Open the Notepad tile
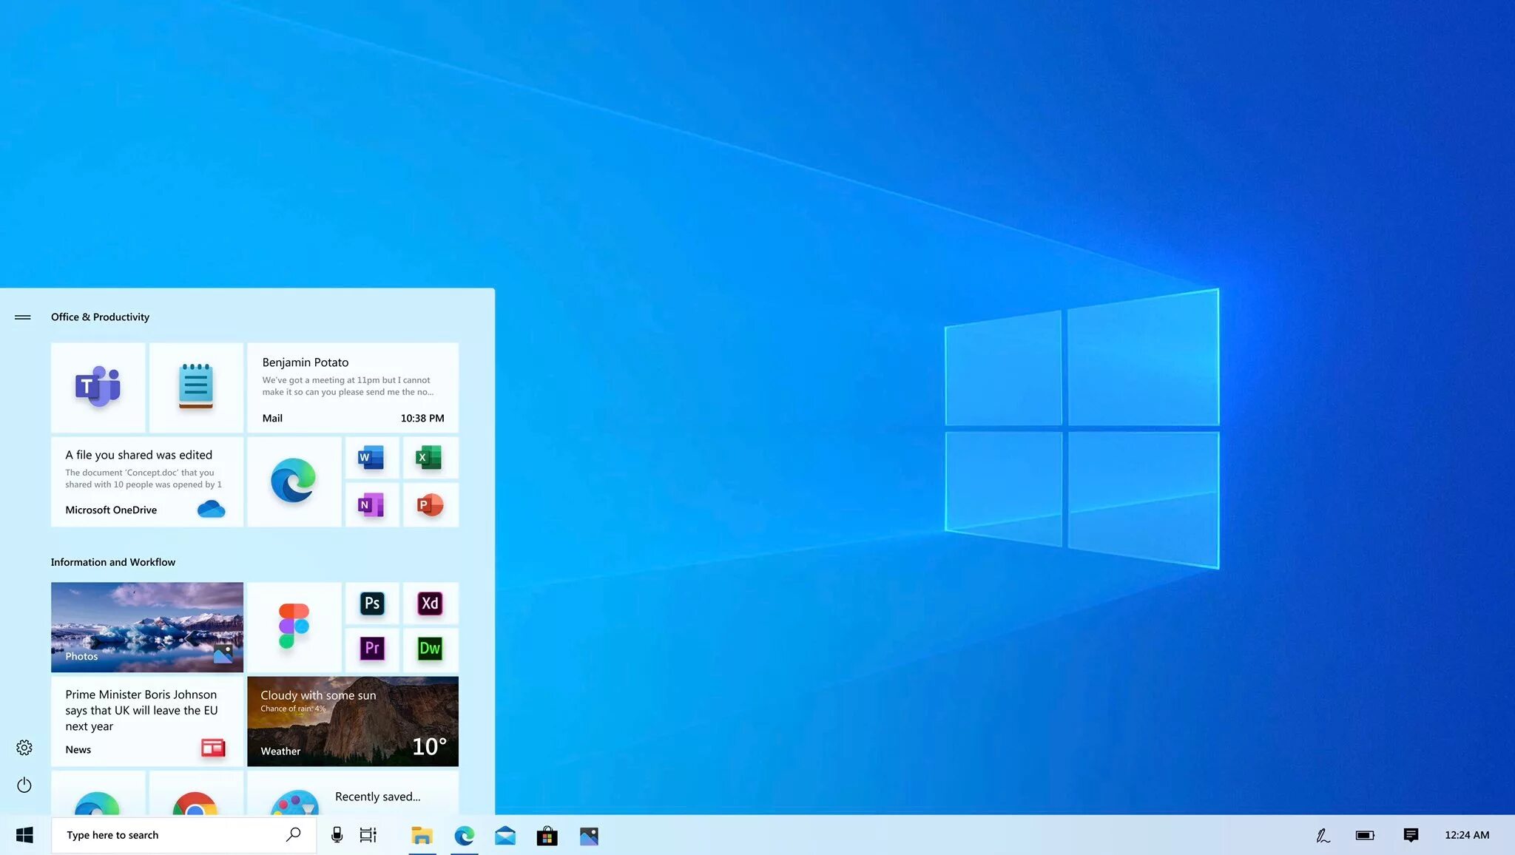Viewport: 1515px width, 855px height. pyautogui.click(x=196, y=387)
